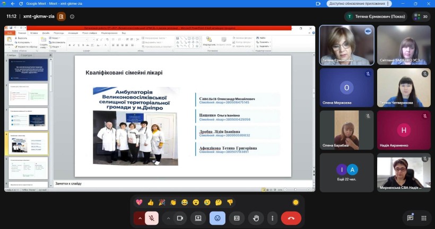Toggle closed captions button
This screenshot has width=435, height=229.
click(x=237, y=218)
